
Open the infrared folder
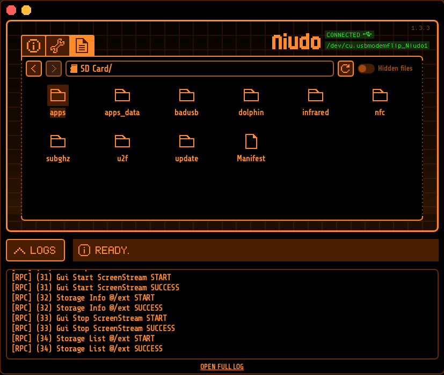(316, 102)
